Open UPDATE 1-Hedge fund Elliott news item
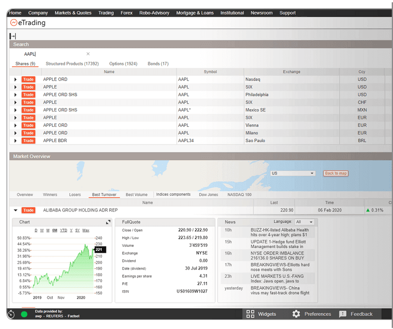The height and width of the screenshot is (329, 393). pos(278,244)
